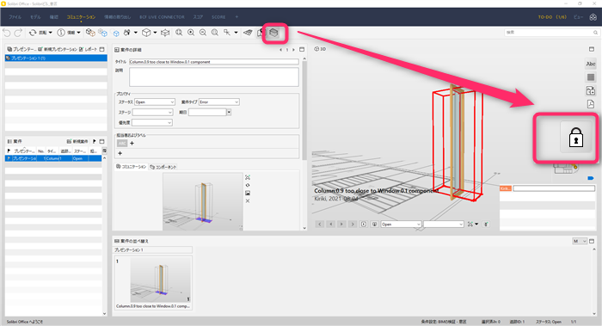Expand the 3D box view dropdown arrow

[155, 33]
